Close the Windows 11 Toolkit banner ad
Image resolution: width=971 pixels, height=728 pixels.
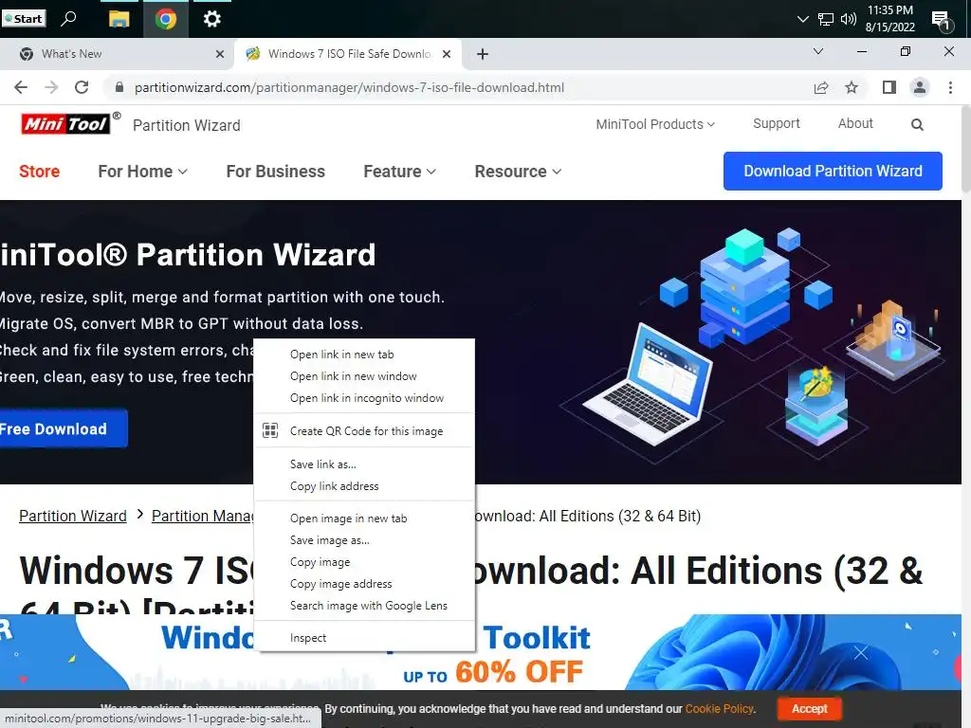(x=861, y=652)
